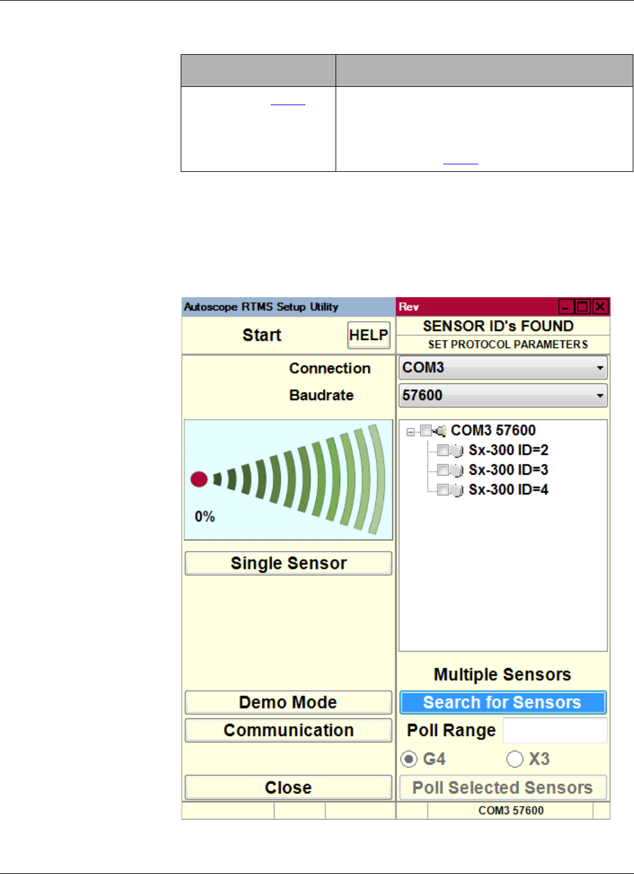Screen dimensions: 634x874
Task: Click the COM3 57600 status bar entry
Action: click(511, 810)
